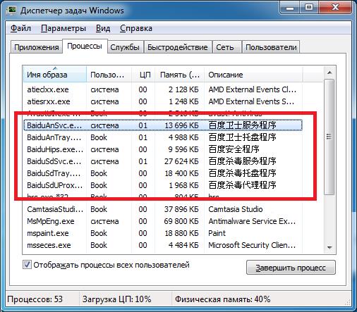Select the BaiduSdUProx... process
The width and height of the screenshot is (357, 312).
(x=162, y=185)
